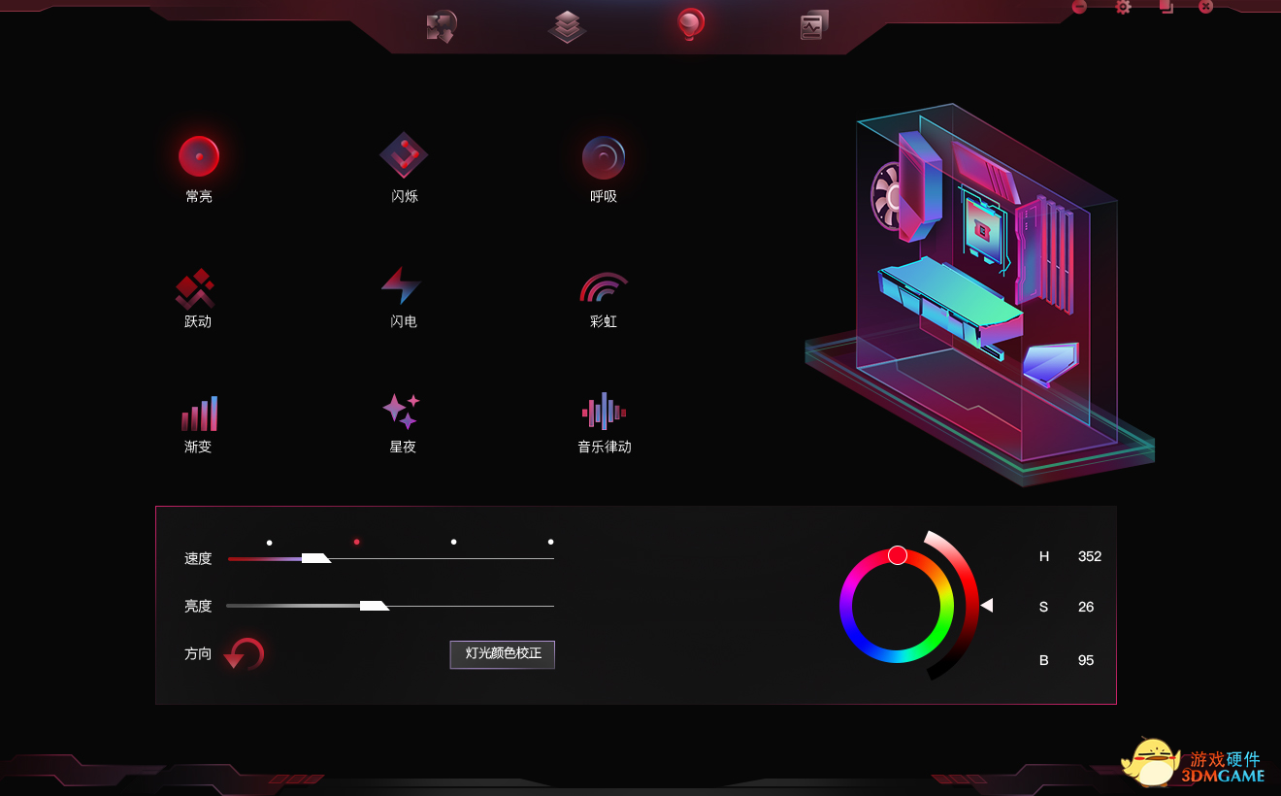The width and height of the screenshot is (1281, 796).
Task: Click the white triangle on saturation arc
Action: coord(986,606)
